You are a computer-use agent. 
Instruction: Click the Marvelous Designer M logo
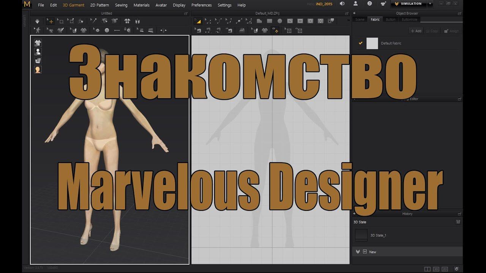pyautogui.click(x=27, y=4)
